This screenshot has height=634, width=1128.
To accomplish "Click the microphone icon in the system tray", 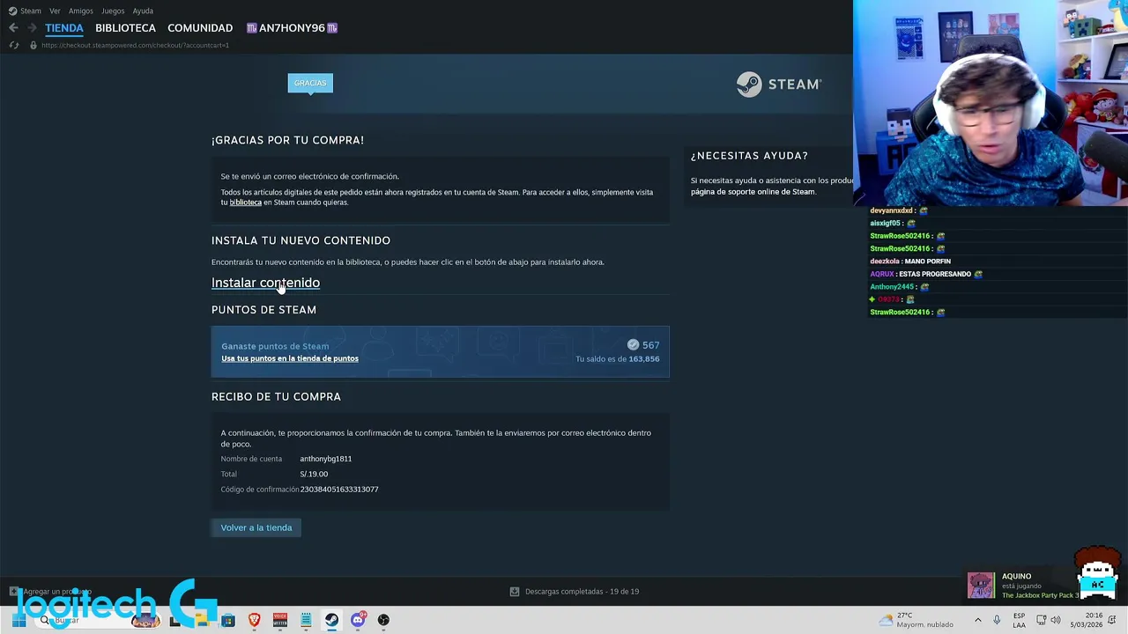I will [997, 620].
